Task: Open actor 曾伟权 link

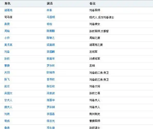Action: pos(51,79)
